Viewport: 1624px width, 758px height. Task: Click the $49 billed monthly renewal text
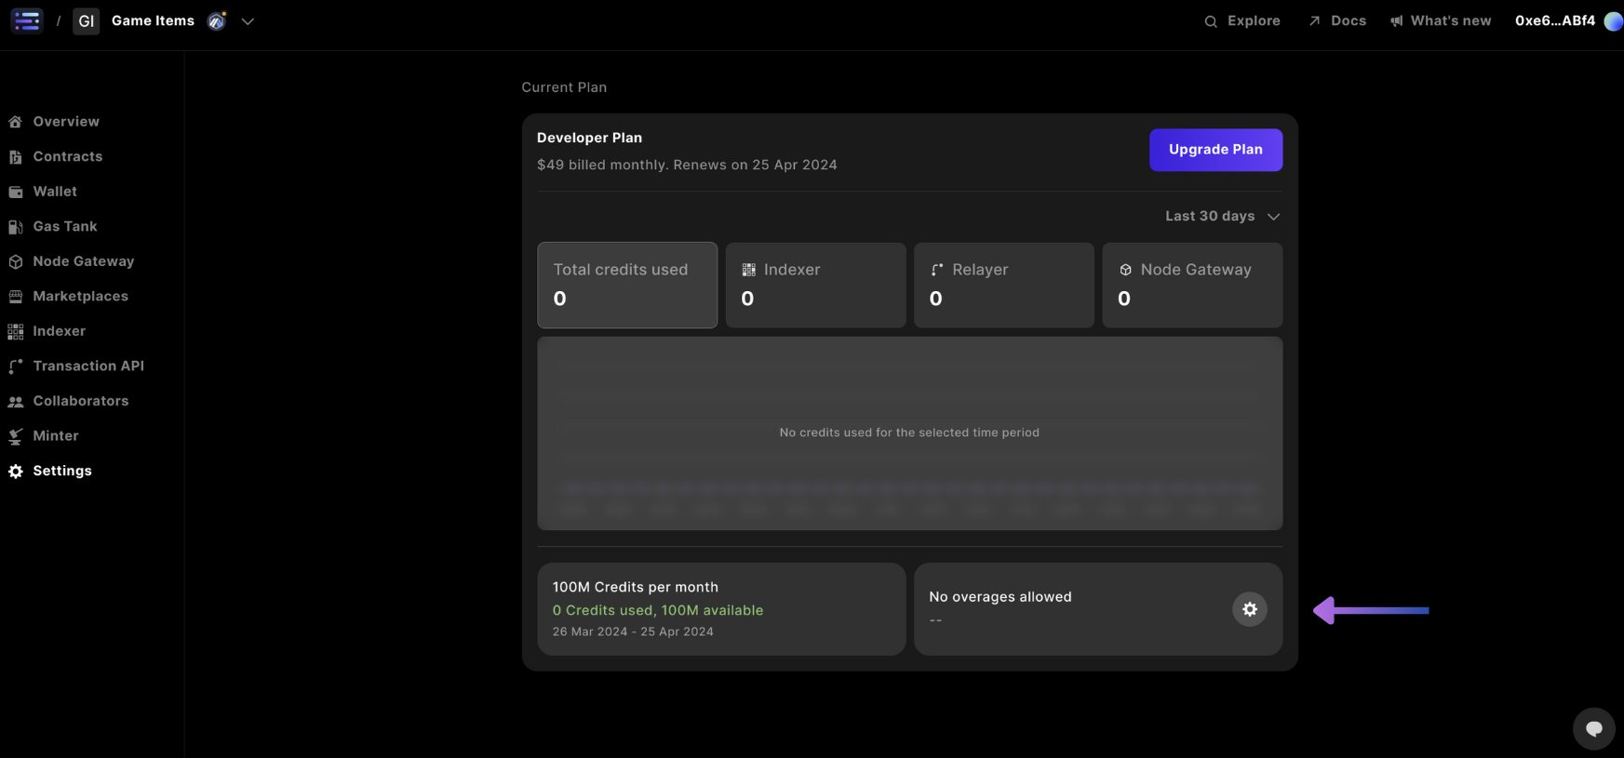tap(687, 165)
